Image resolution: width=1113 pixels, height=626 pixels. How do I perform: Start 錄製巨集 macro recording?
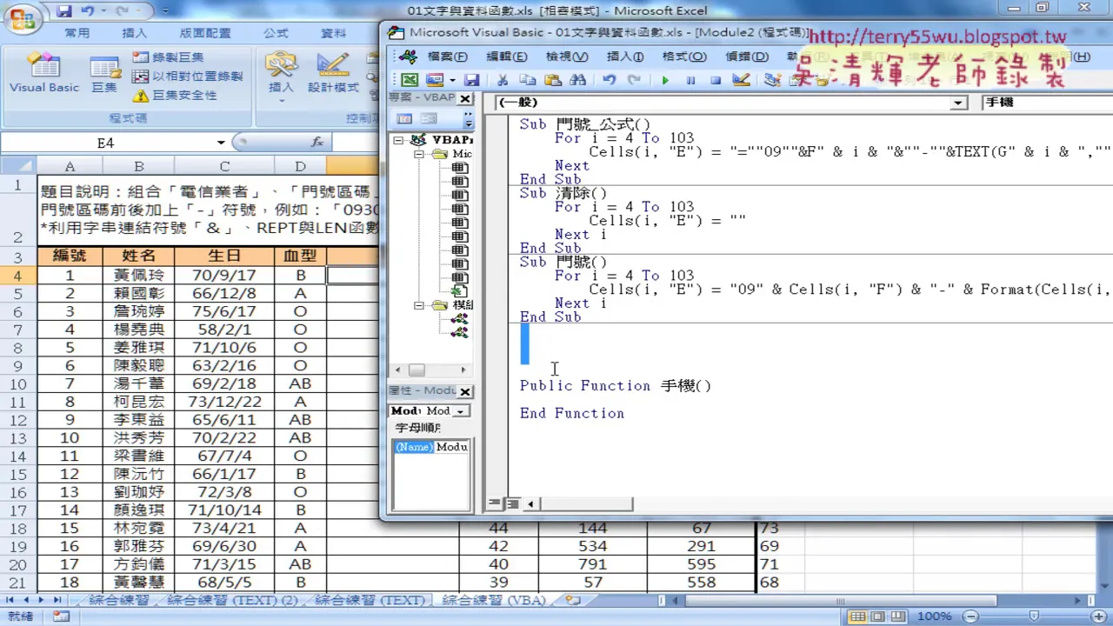pos(169,57)
